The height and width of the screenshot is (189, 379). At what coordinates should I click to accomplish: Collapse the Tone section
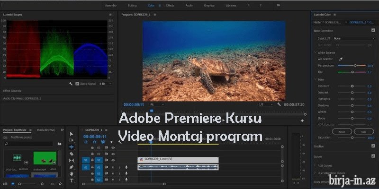point(316,79)
